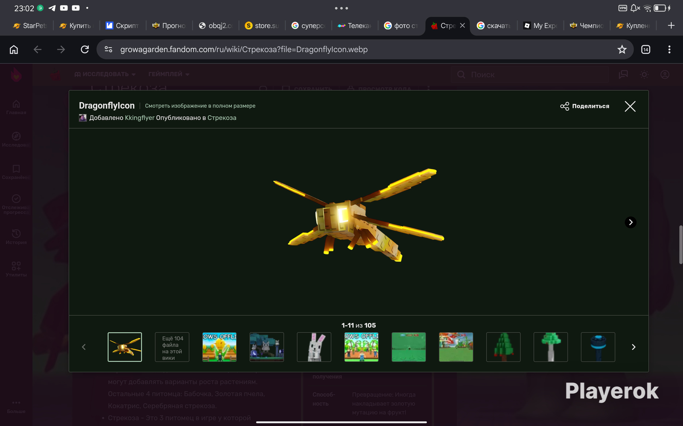Close the active Стре tab
This screenshot has height=426, width=683.
(462, 26)
